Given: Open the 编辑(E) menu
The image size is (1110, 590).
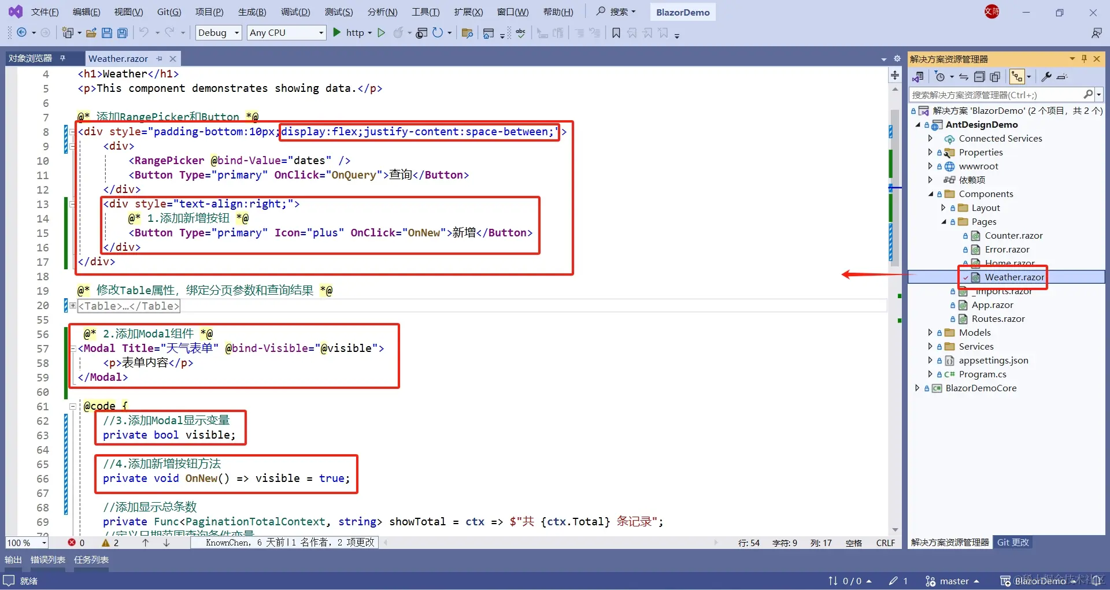Looking at the screenshot, I should point(86,12).
